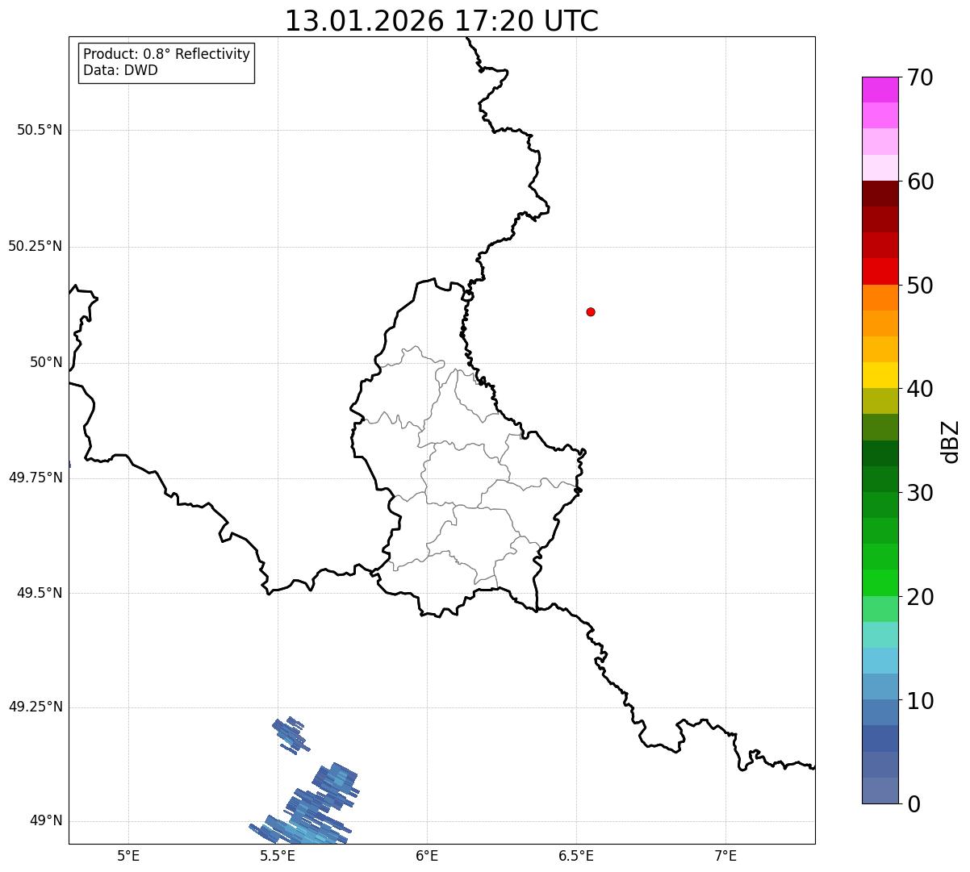Click the 'Product: 0.8° Reflectivity' legend text
Image resolution: width=970 pixels, height=872 pixels.
click(167, 54)
